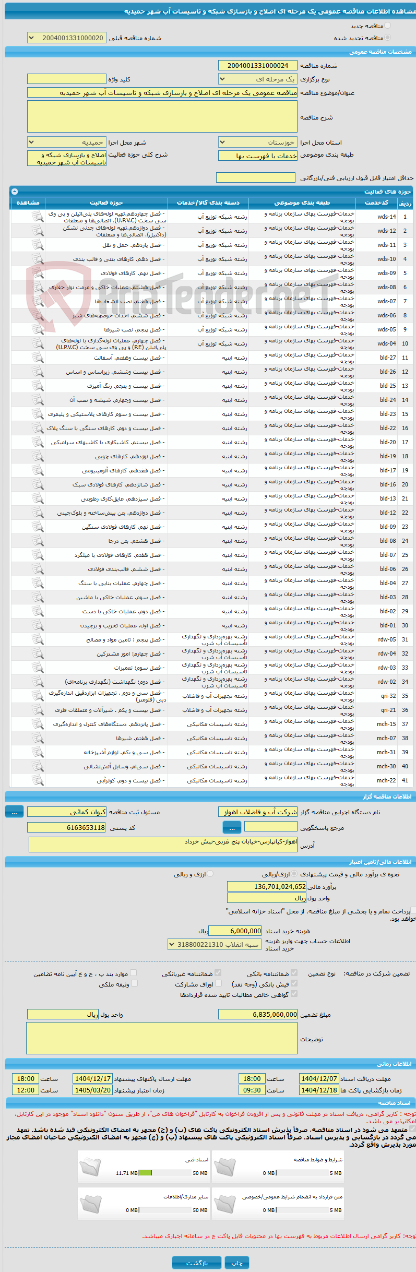This screenshot has height=1272, width=416.
Task: Open the view icon for row bld-13
Action: (x=38, y=498)
